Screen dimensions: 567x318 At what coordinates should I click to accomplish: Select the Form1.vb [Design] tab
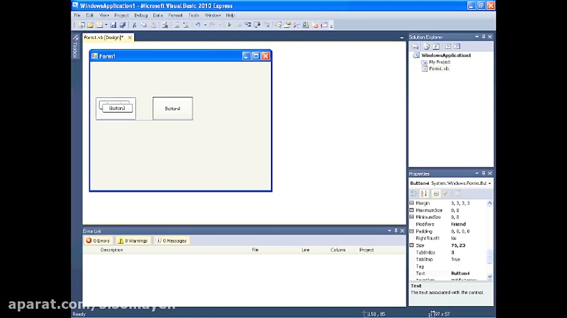click(x=104, y=38)
